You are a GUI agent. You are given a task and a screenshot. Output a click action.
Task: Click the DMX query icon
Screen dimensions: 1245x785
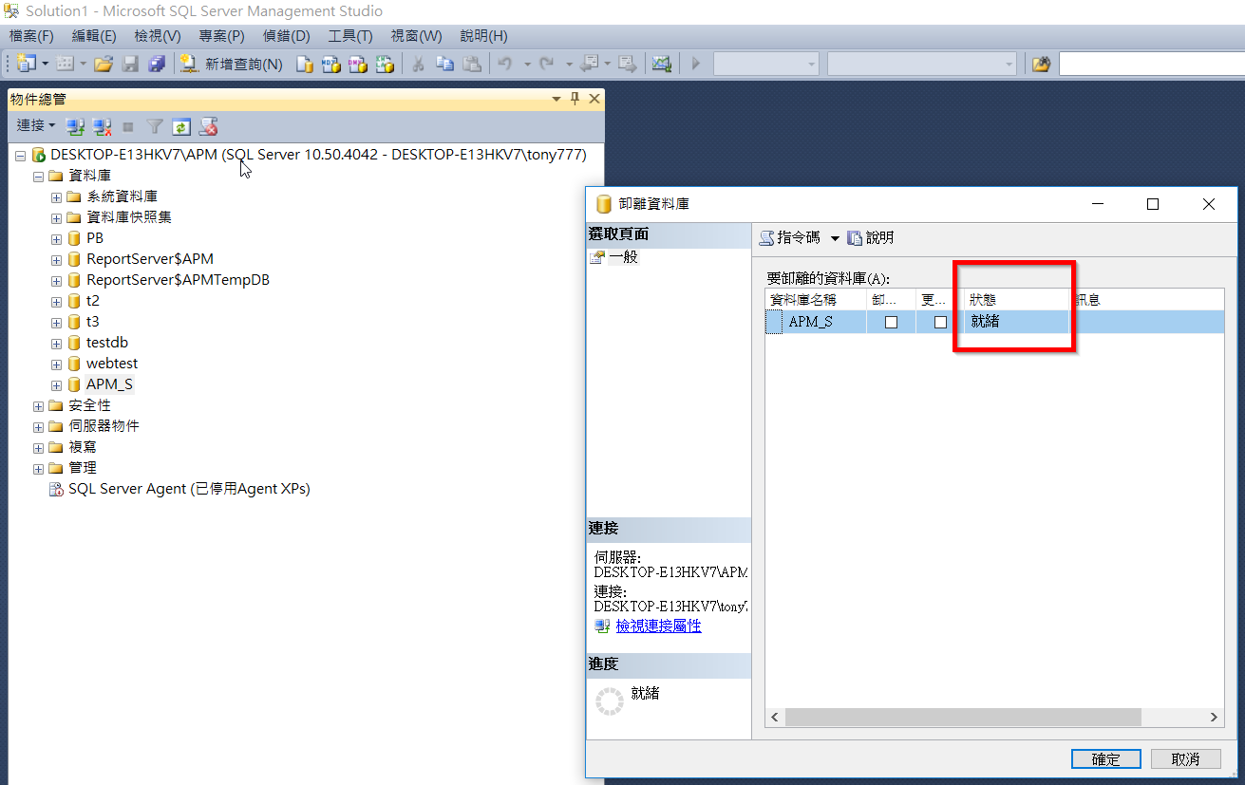tap(358, 64)
